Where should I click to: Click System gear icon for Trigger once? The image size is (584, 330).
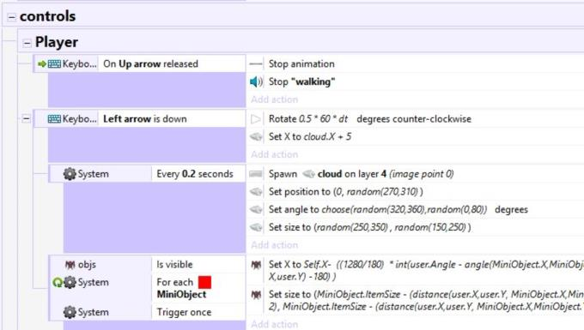[x=70, y=312]
